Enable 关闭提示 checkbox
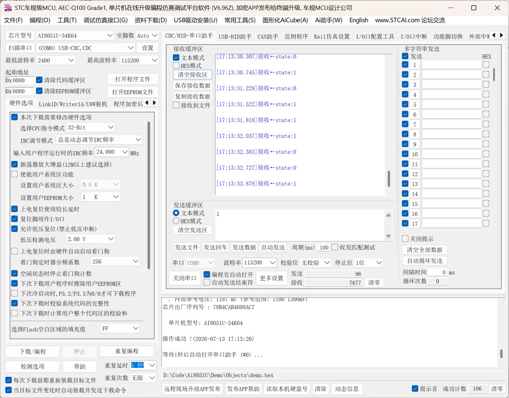Viewport: 509px width, 398px height. (x=405, y=239)
